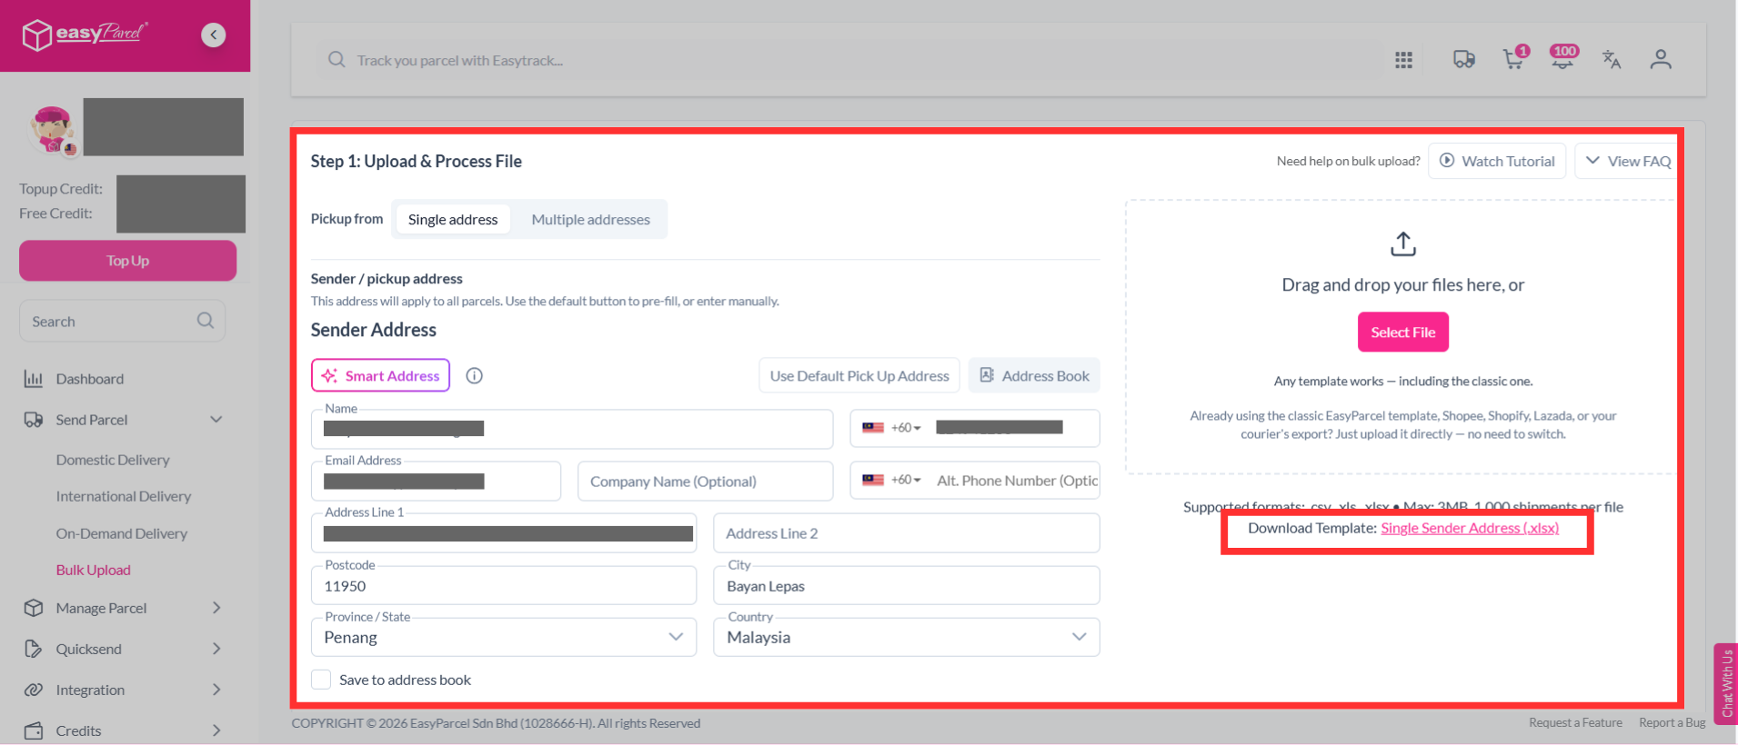
Task: Change the alternate phone country code +60
Action: pos(891,480)
